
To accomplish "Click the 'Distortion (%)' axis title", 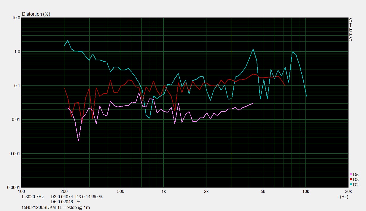I will click(36, 14).
